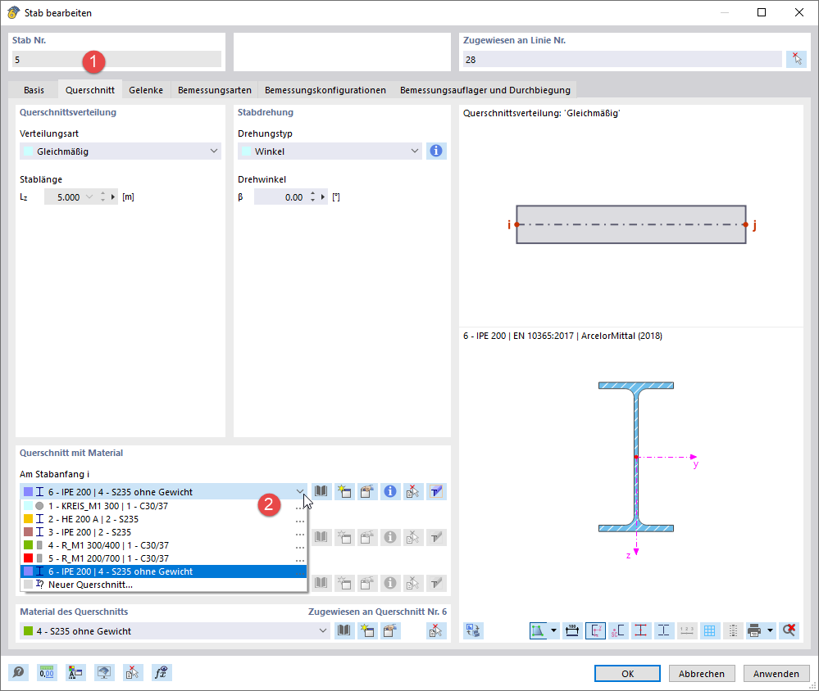Open Material des Querschnitts S235 dropdown
This screenshot has width=819, height=691.
pyautogui.click(x=323, y=630)
